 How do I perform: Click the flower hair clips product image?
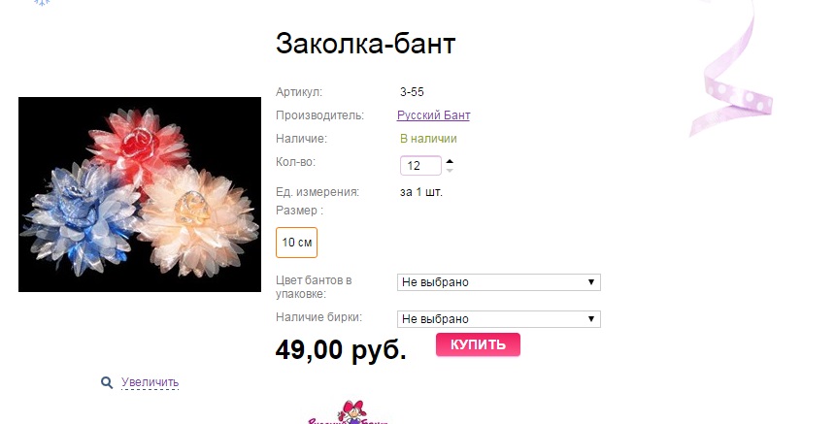tap(140, 194)
